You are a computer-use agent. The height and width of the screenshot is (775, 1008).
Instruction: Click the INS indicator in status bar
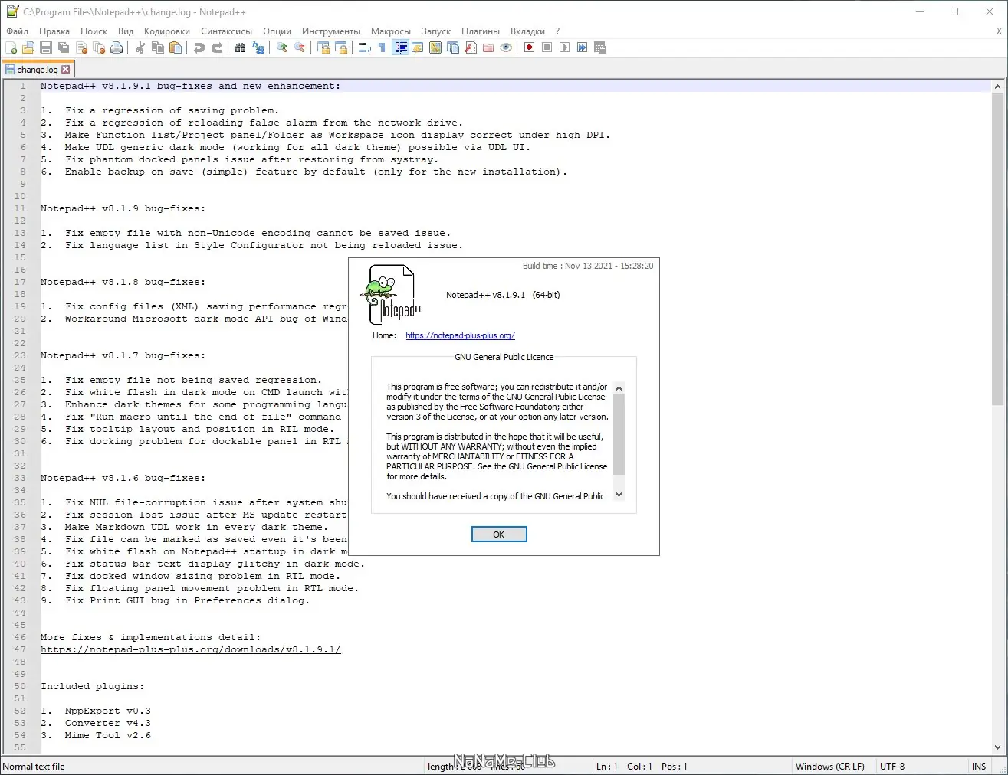pos(979,766)
